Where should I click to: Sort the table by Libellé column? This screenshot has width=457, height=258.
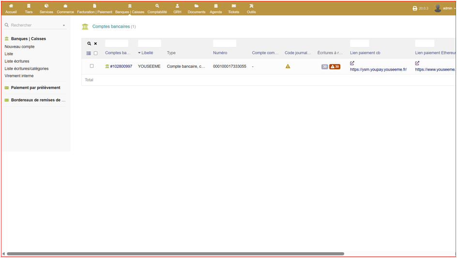pos(147,53)
